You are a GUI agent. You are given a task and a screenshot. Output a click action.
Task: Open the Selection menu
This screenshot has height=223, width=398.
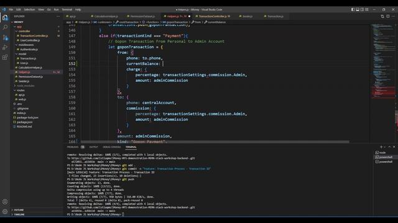pos(29,9)
